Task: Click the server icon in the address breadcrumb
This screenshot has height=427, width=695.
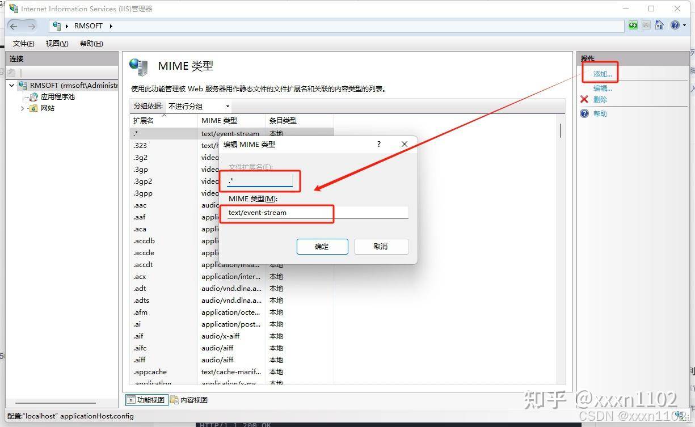Action: point(57,26)
